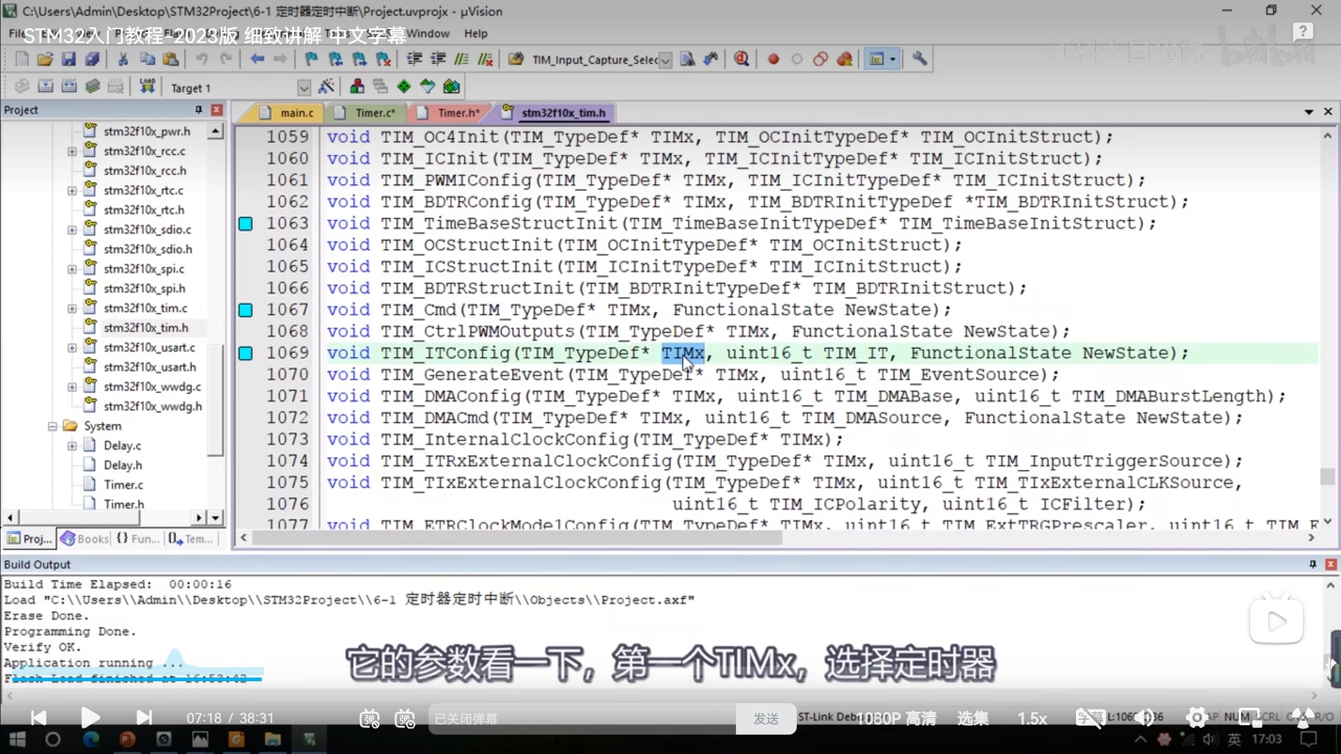Toggle subtitle display in video player
The height and width of the screenshot is (754, 1341).
click(x=1090, y=718)
